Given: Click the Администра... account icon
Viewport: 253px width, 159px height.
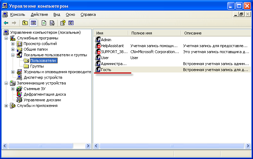Looking at the screenshot, I should click(x=98, y=64).
